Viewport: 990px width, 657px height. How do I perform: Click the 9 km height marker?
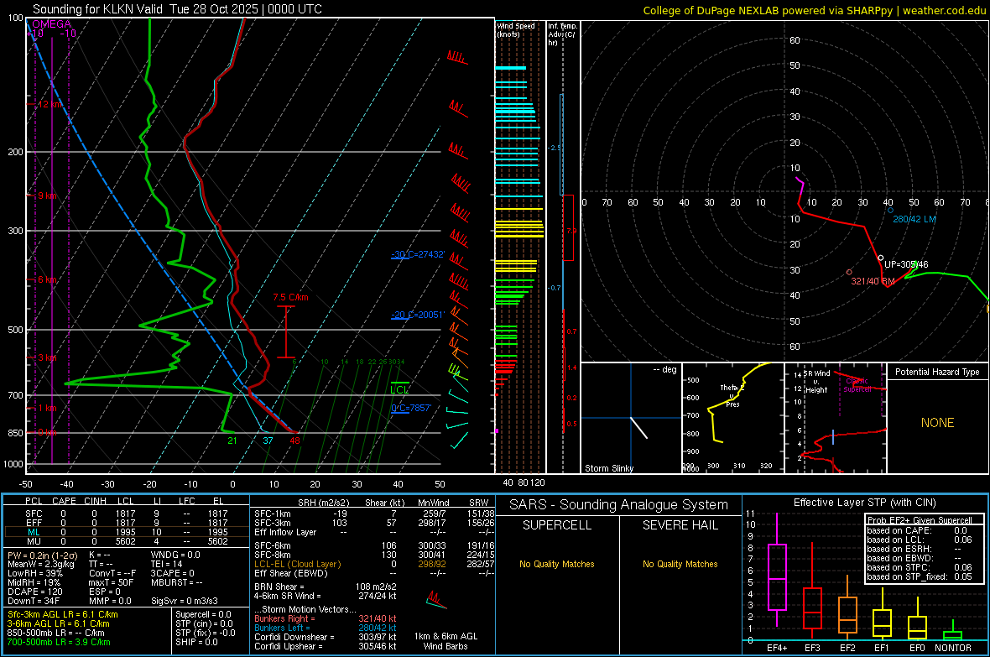(47, 196)
